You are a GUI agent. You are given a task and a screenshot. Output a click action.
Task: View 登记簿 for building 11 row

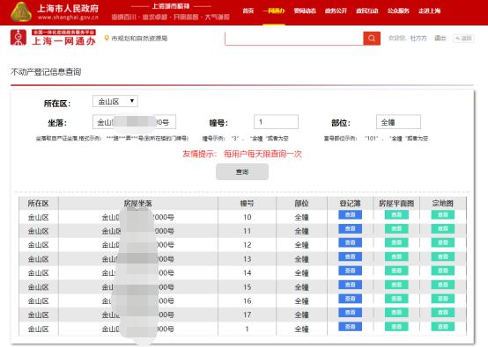tap(350, 228)
